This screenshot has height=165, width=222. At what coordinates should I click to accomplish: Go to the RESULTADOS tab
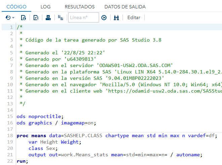click(x=80, y=7)
